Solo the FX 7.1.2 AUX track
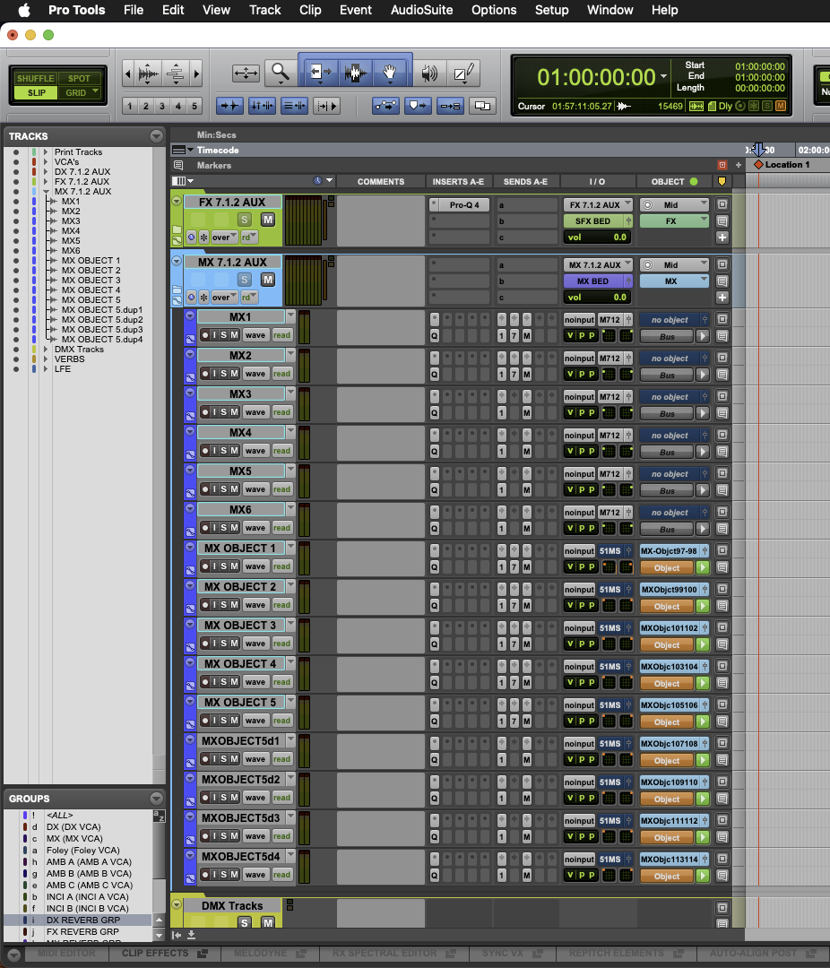830x968 pixels. (x=245, y=220)
